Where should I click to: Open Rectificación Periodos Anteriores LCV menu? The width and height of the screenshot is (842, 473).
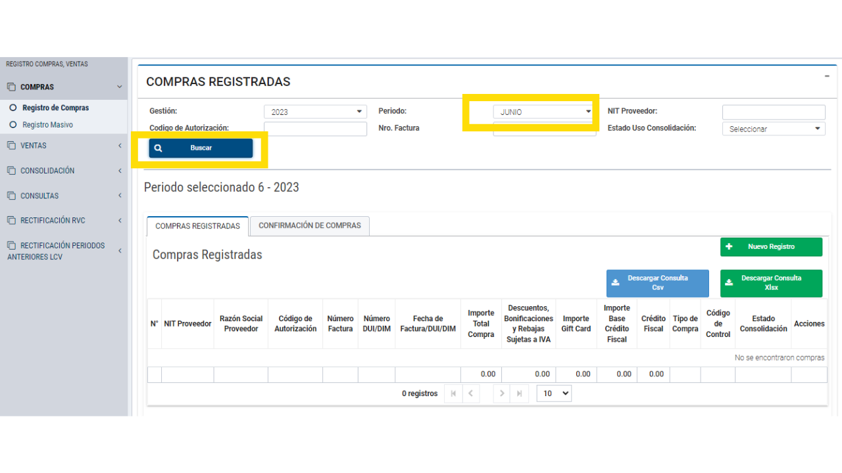pos(62,251)
